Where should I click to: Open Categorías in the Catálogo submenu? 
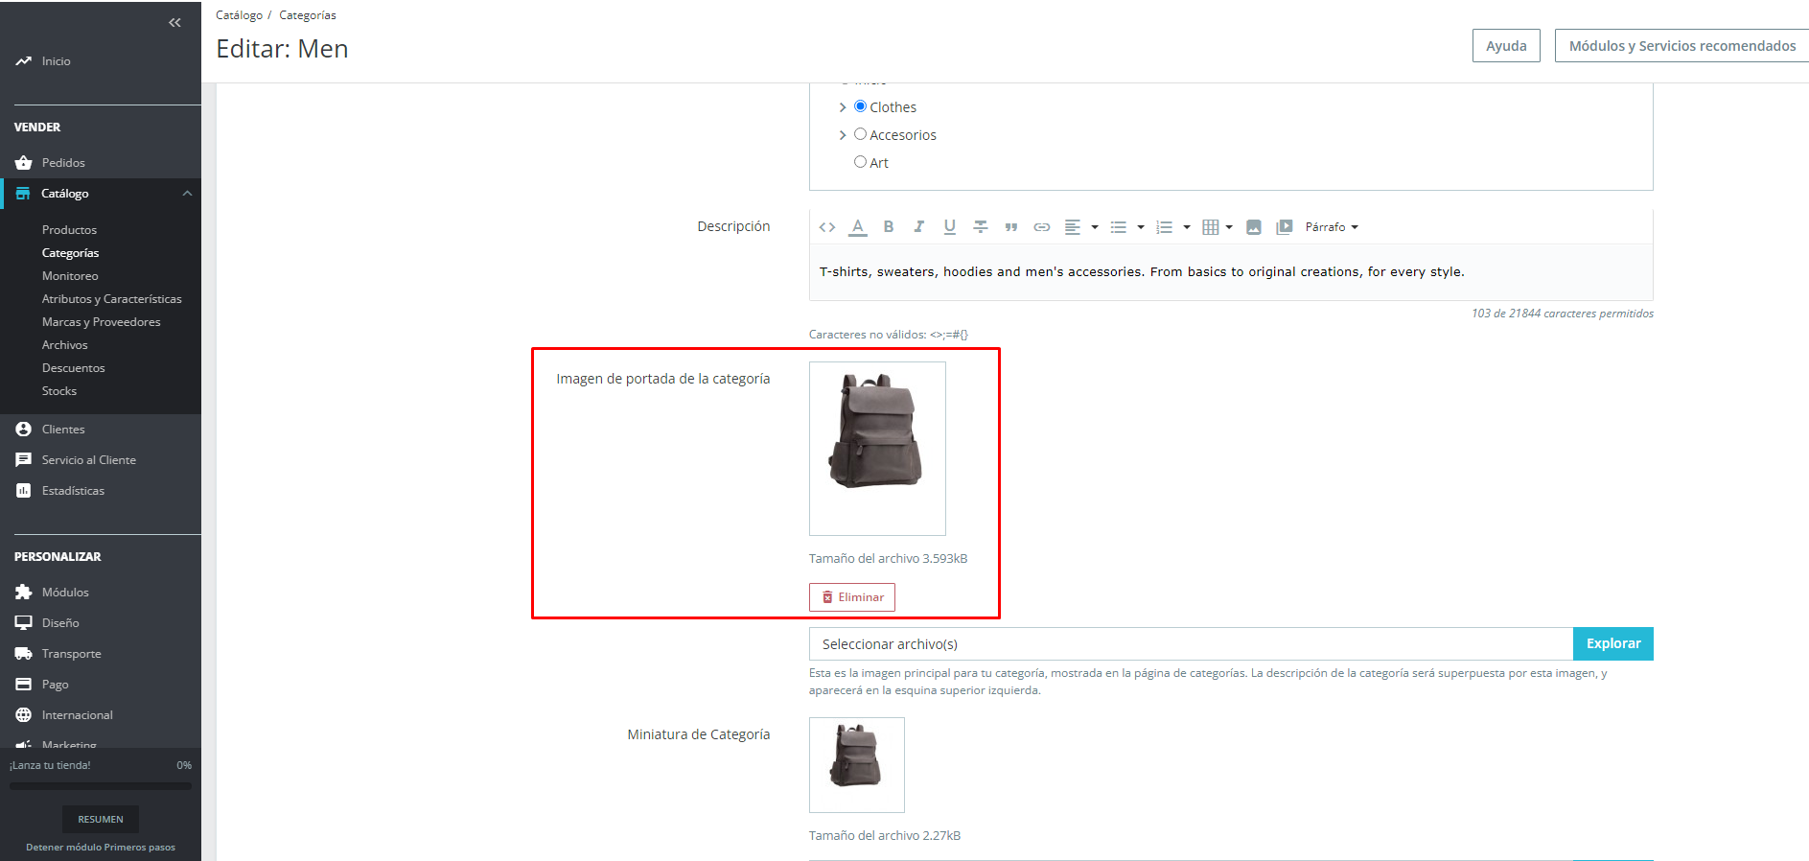click(x=70, y=253)
